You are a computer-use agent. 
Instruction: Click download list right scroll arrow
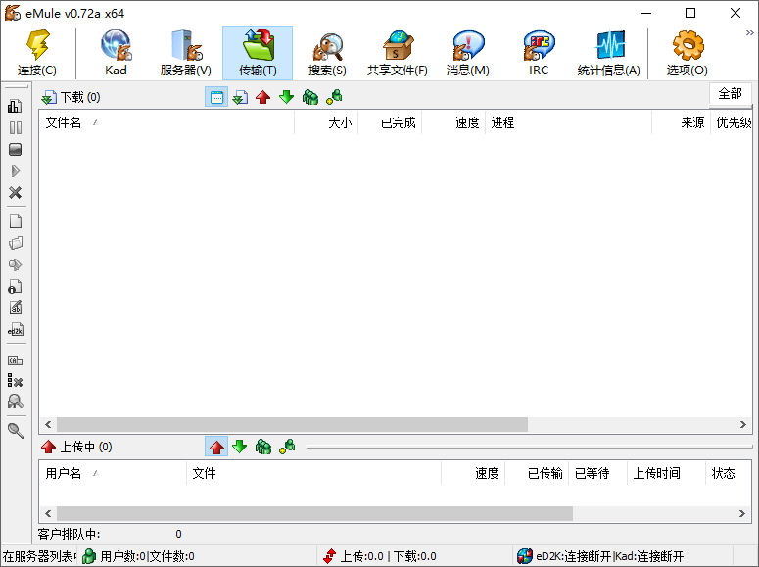[x=743, y=425]
